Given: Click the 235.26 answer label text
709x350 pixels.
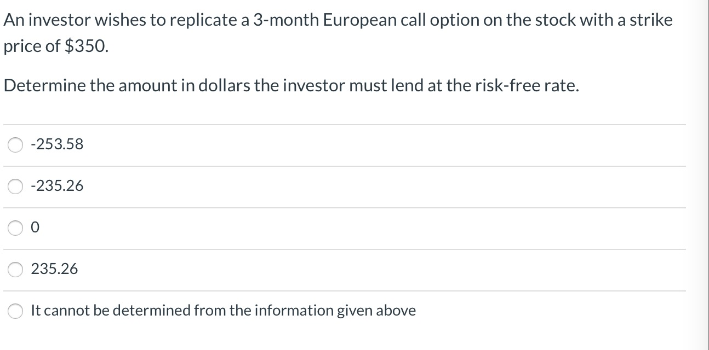Looking at the screenshot, I should pos(54,269).
